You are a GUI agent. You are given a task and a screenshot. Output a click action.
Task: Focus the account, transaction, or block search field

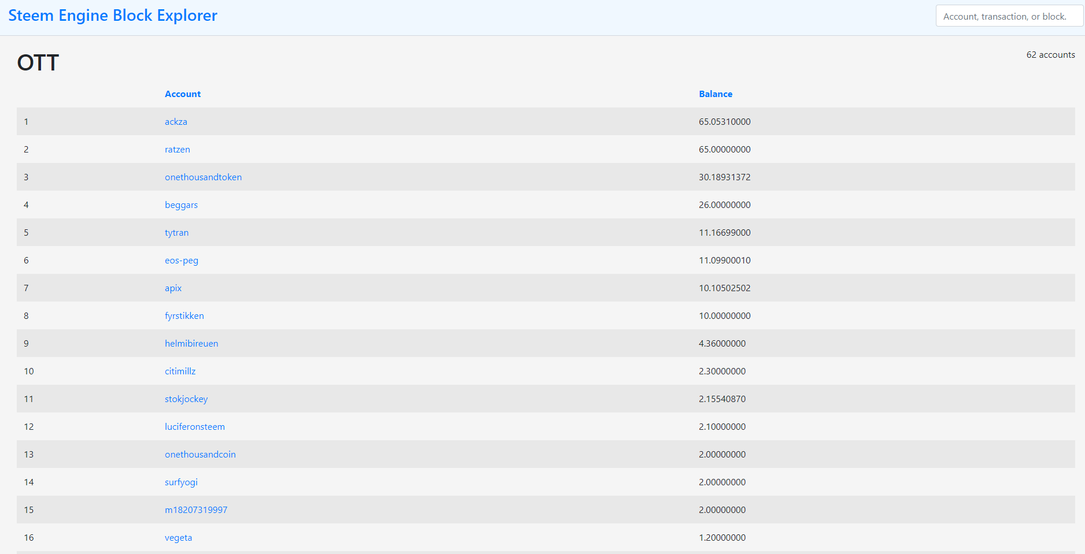[x=1009, y=16]
